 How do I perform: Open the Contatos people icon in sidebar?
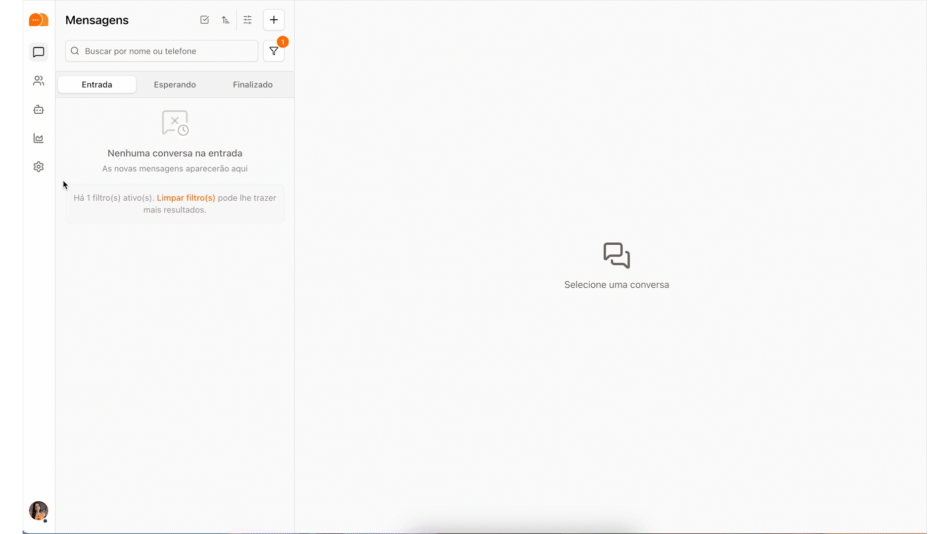tap(38, 81)
